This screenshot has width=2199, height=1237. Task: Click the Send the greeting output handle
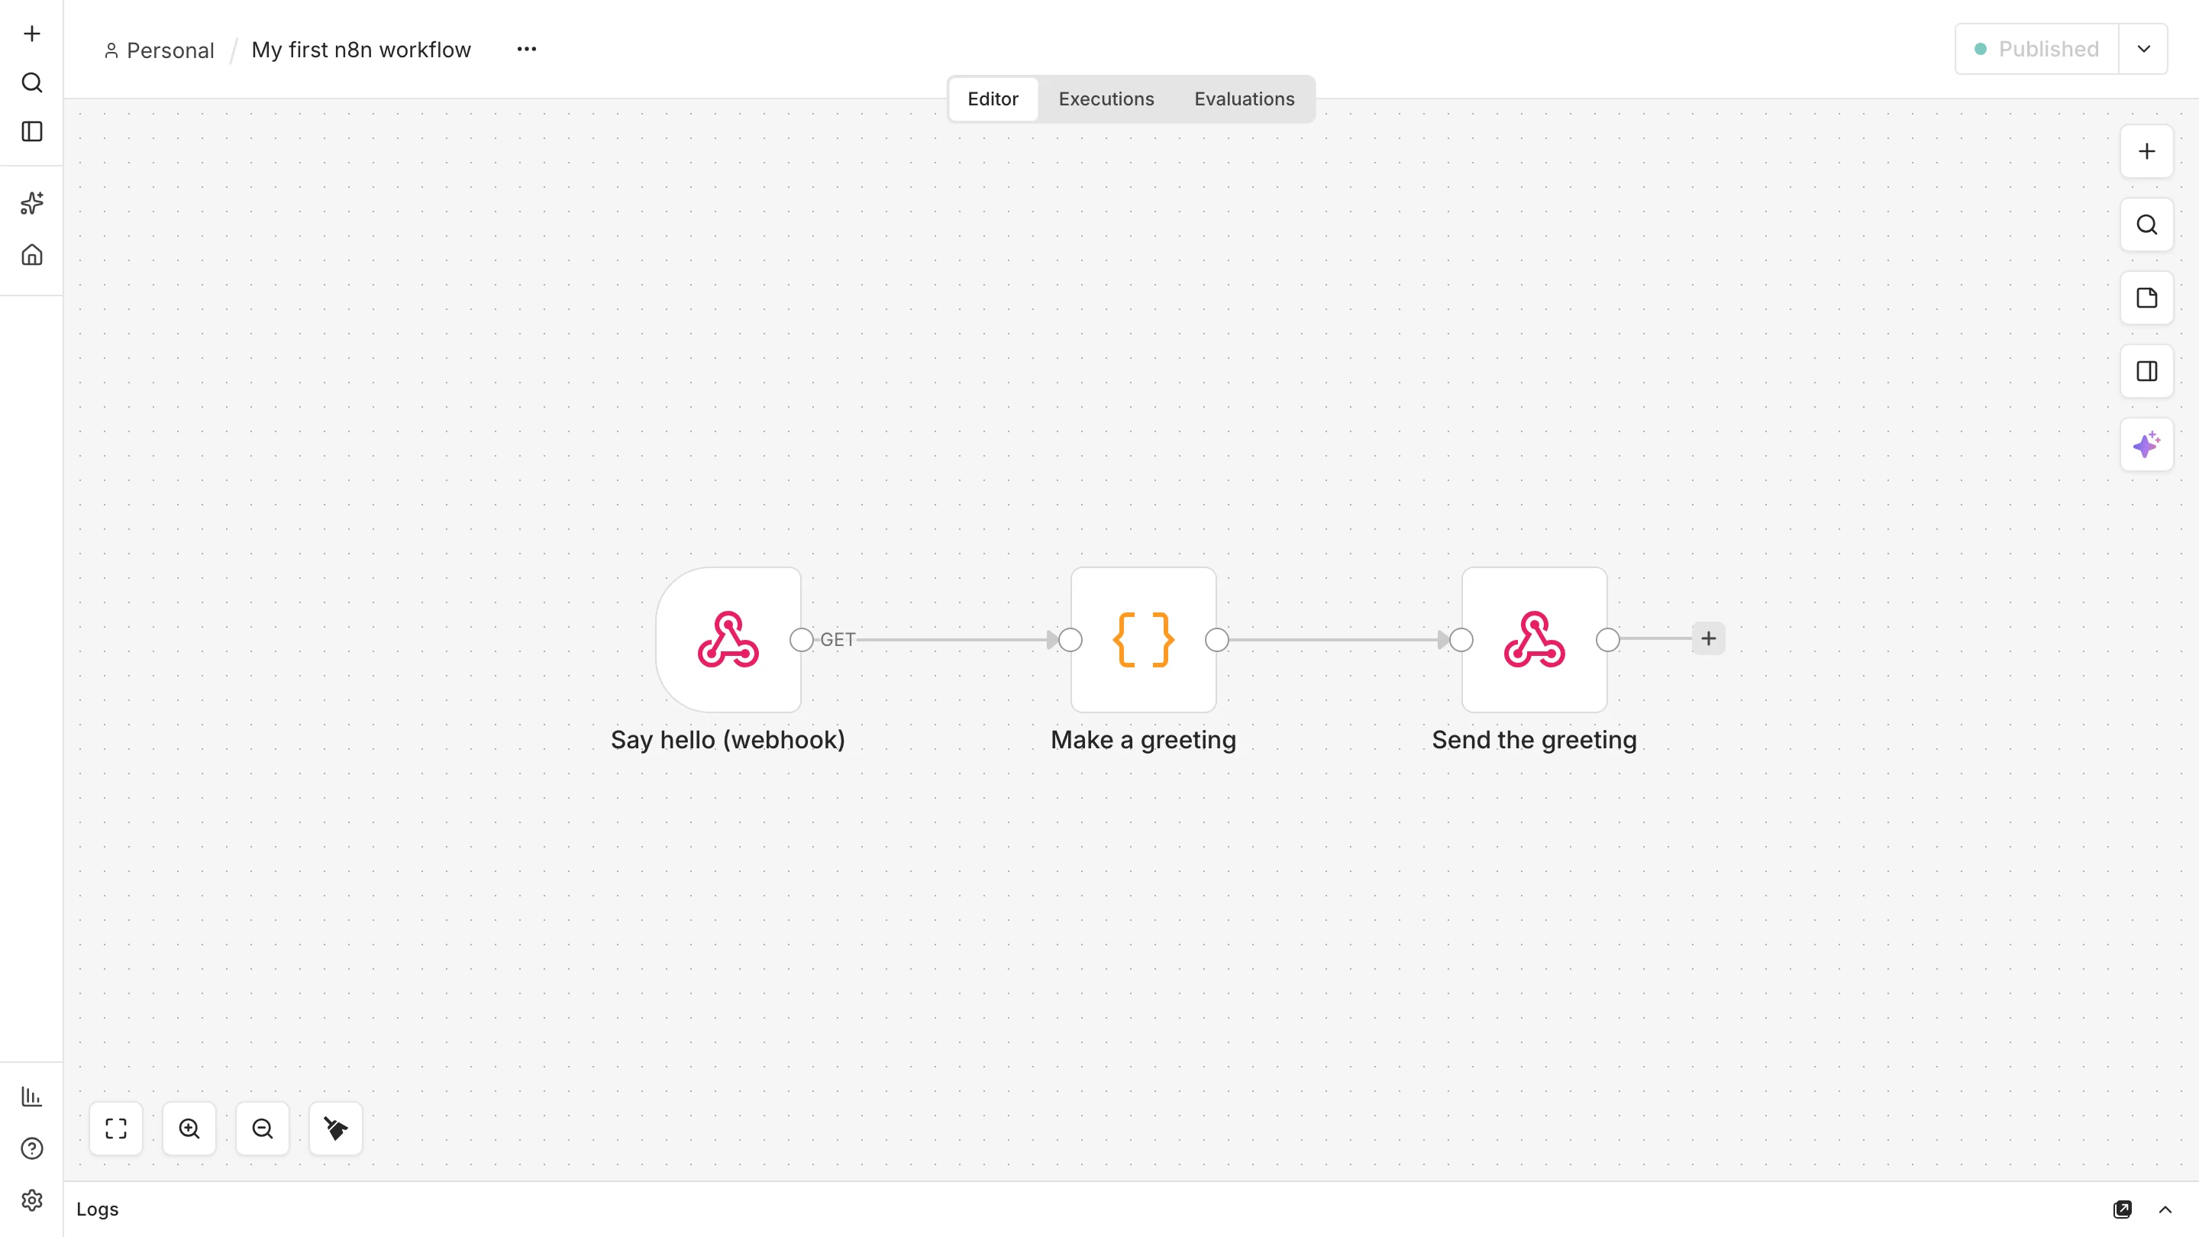point(1607,639)
